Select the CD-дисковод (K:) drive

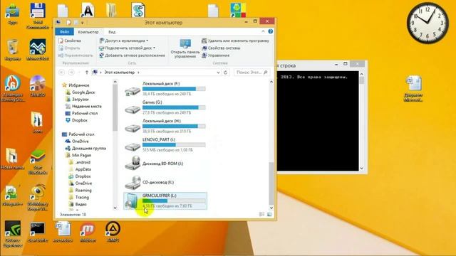pos(165,182)
